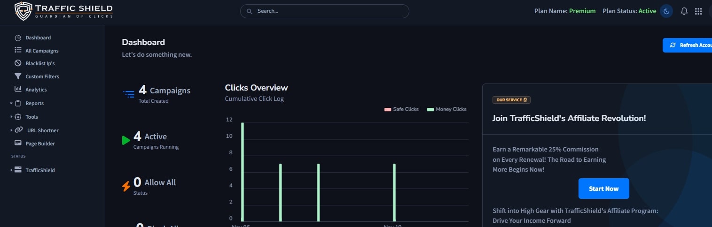712x227 pixels.
Task: Click the All Campaigns list icon
Action: pos(18,50)
